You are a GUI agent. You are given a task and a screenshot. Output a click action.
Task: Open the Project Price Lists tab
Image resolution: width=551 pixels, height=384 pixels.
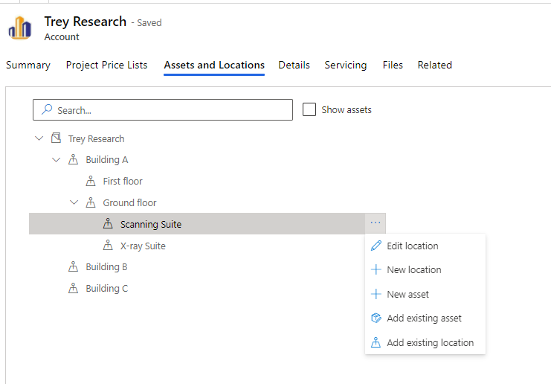107,65
